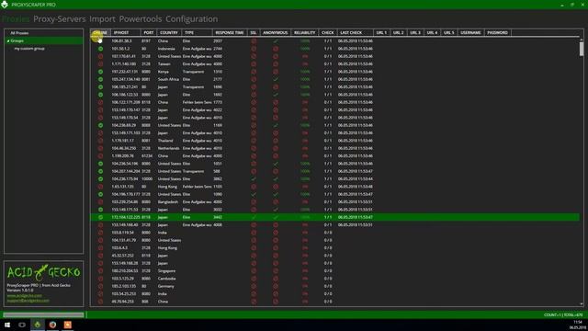The height and width of the screenshot is (331, 588).
Task: Click the URL 1 column header
Action: point(381,33)
